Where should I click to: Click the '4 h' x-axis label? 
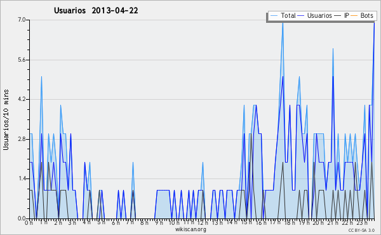[86, 222]
